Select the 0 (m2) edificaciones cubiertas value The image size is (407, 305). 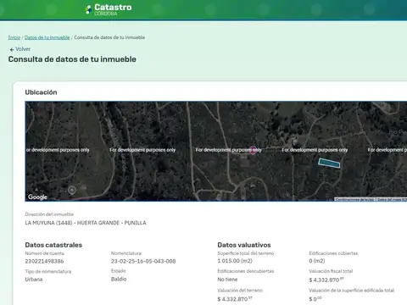(317, 261)
